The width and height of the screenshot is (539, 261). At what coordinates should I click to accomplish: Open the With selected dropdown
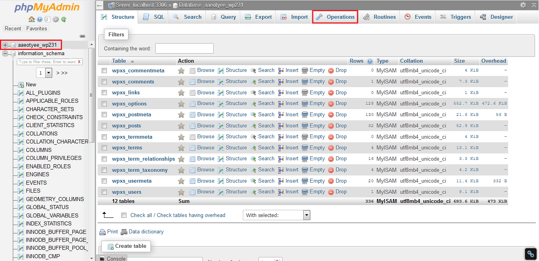pyautogui.click(x=306, y=215)
